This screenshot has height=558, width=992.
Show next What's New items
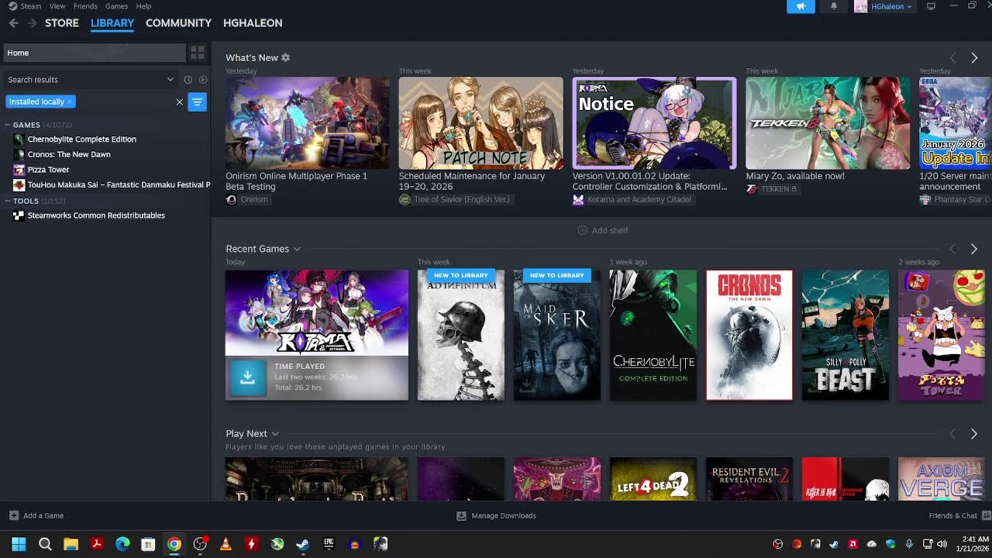tap(974, 57)
